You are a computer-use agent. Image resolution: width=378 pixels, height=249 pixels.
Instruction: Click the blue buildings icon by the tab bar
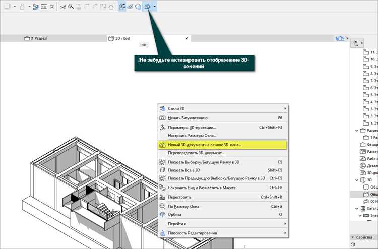[340, 38]
